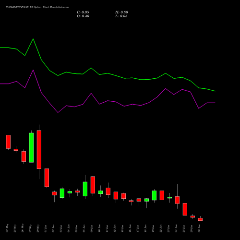Click the purple line's lowest trough
Screen dimensions: 240x240
(x=58, y=113)
